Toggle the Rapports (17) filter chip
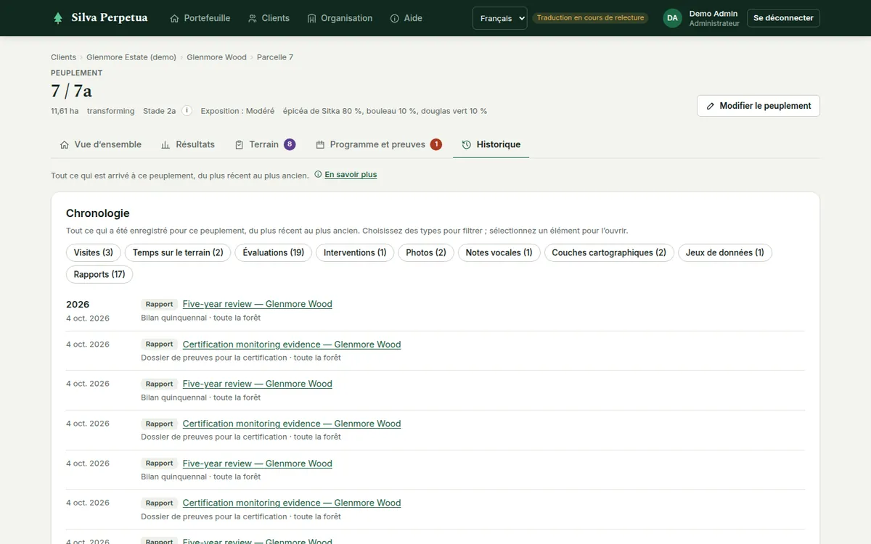 99,274
